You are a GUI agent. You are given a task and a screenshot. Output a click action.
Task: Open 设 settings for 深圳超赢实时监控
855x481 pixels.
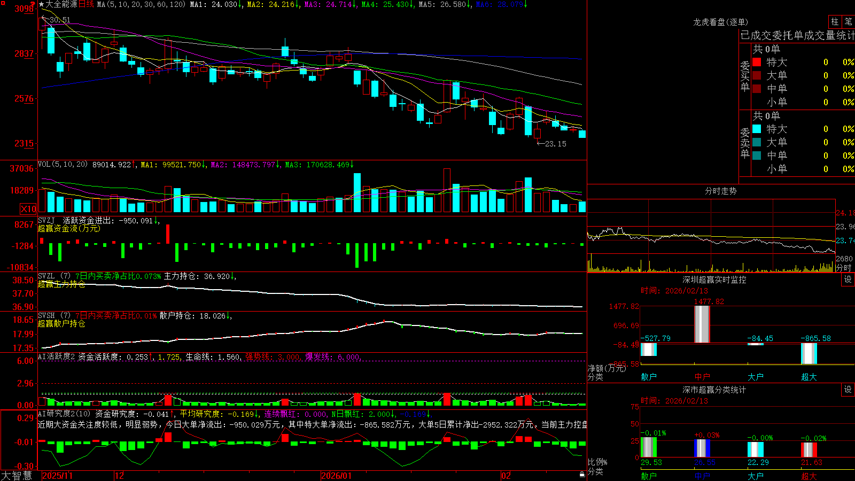pos(848,280)
